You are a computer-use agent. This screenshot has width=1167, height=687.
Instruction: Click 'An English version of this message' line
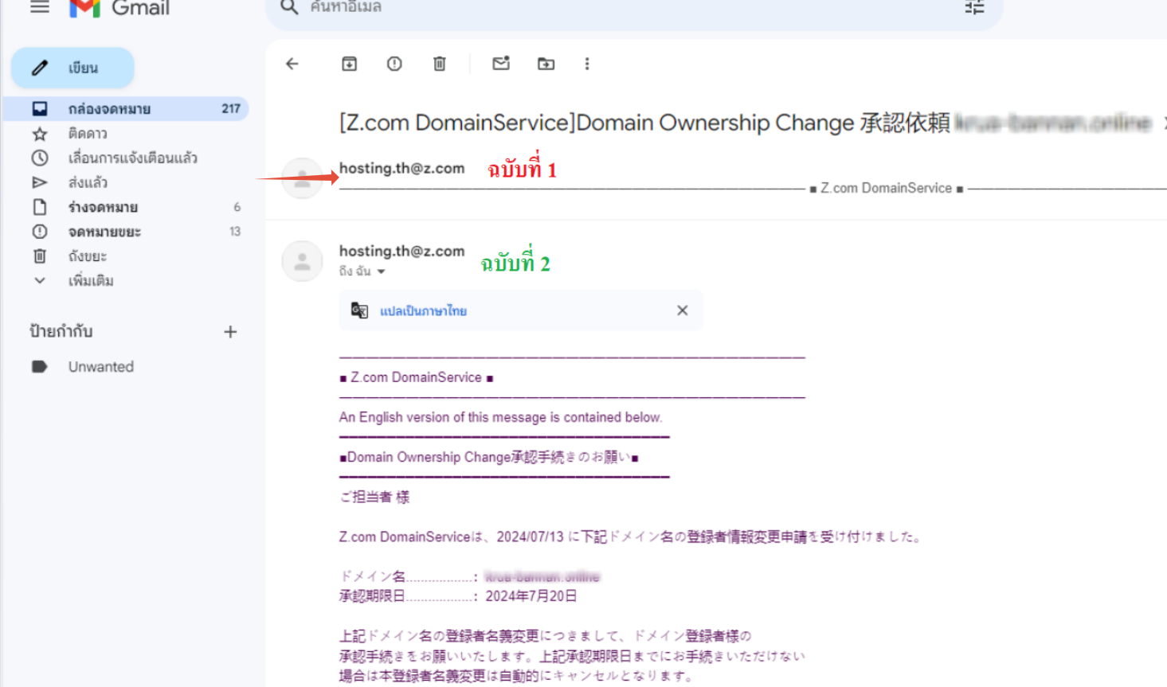500,417
